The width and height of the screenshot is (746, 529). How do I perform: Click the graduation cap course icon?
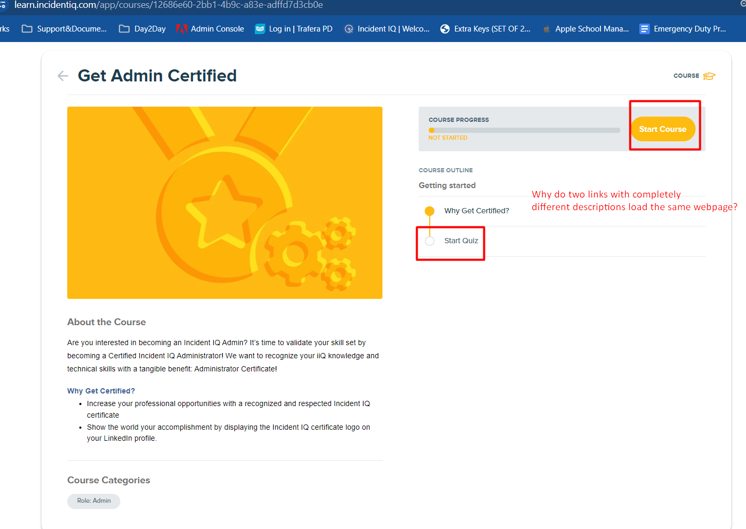click(x=709, y=76)
